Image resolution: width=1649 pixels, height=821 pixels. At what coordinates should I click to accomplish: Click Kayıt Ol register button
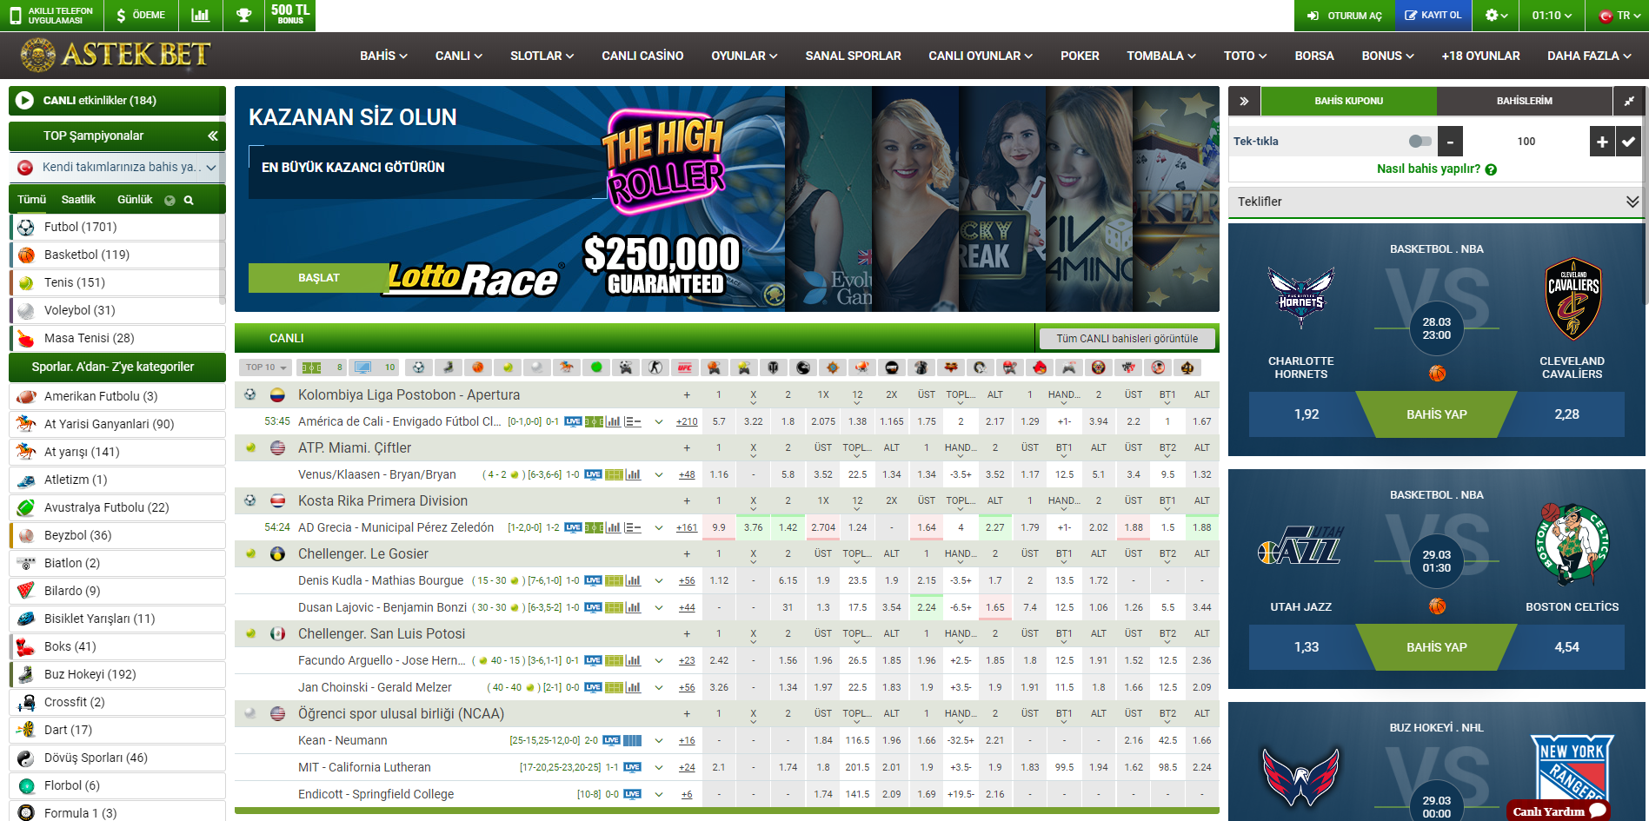click(1433, 15)
